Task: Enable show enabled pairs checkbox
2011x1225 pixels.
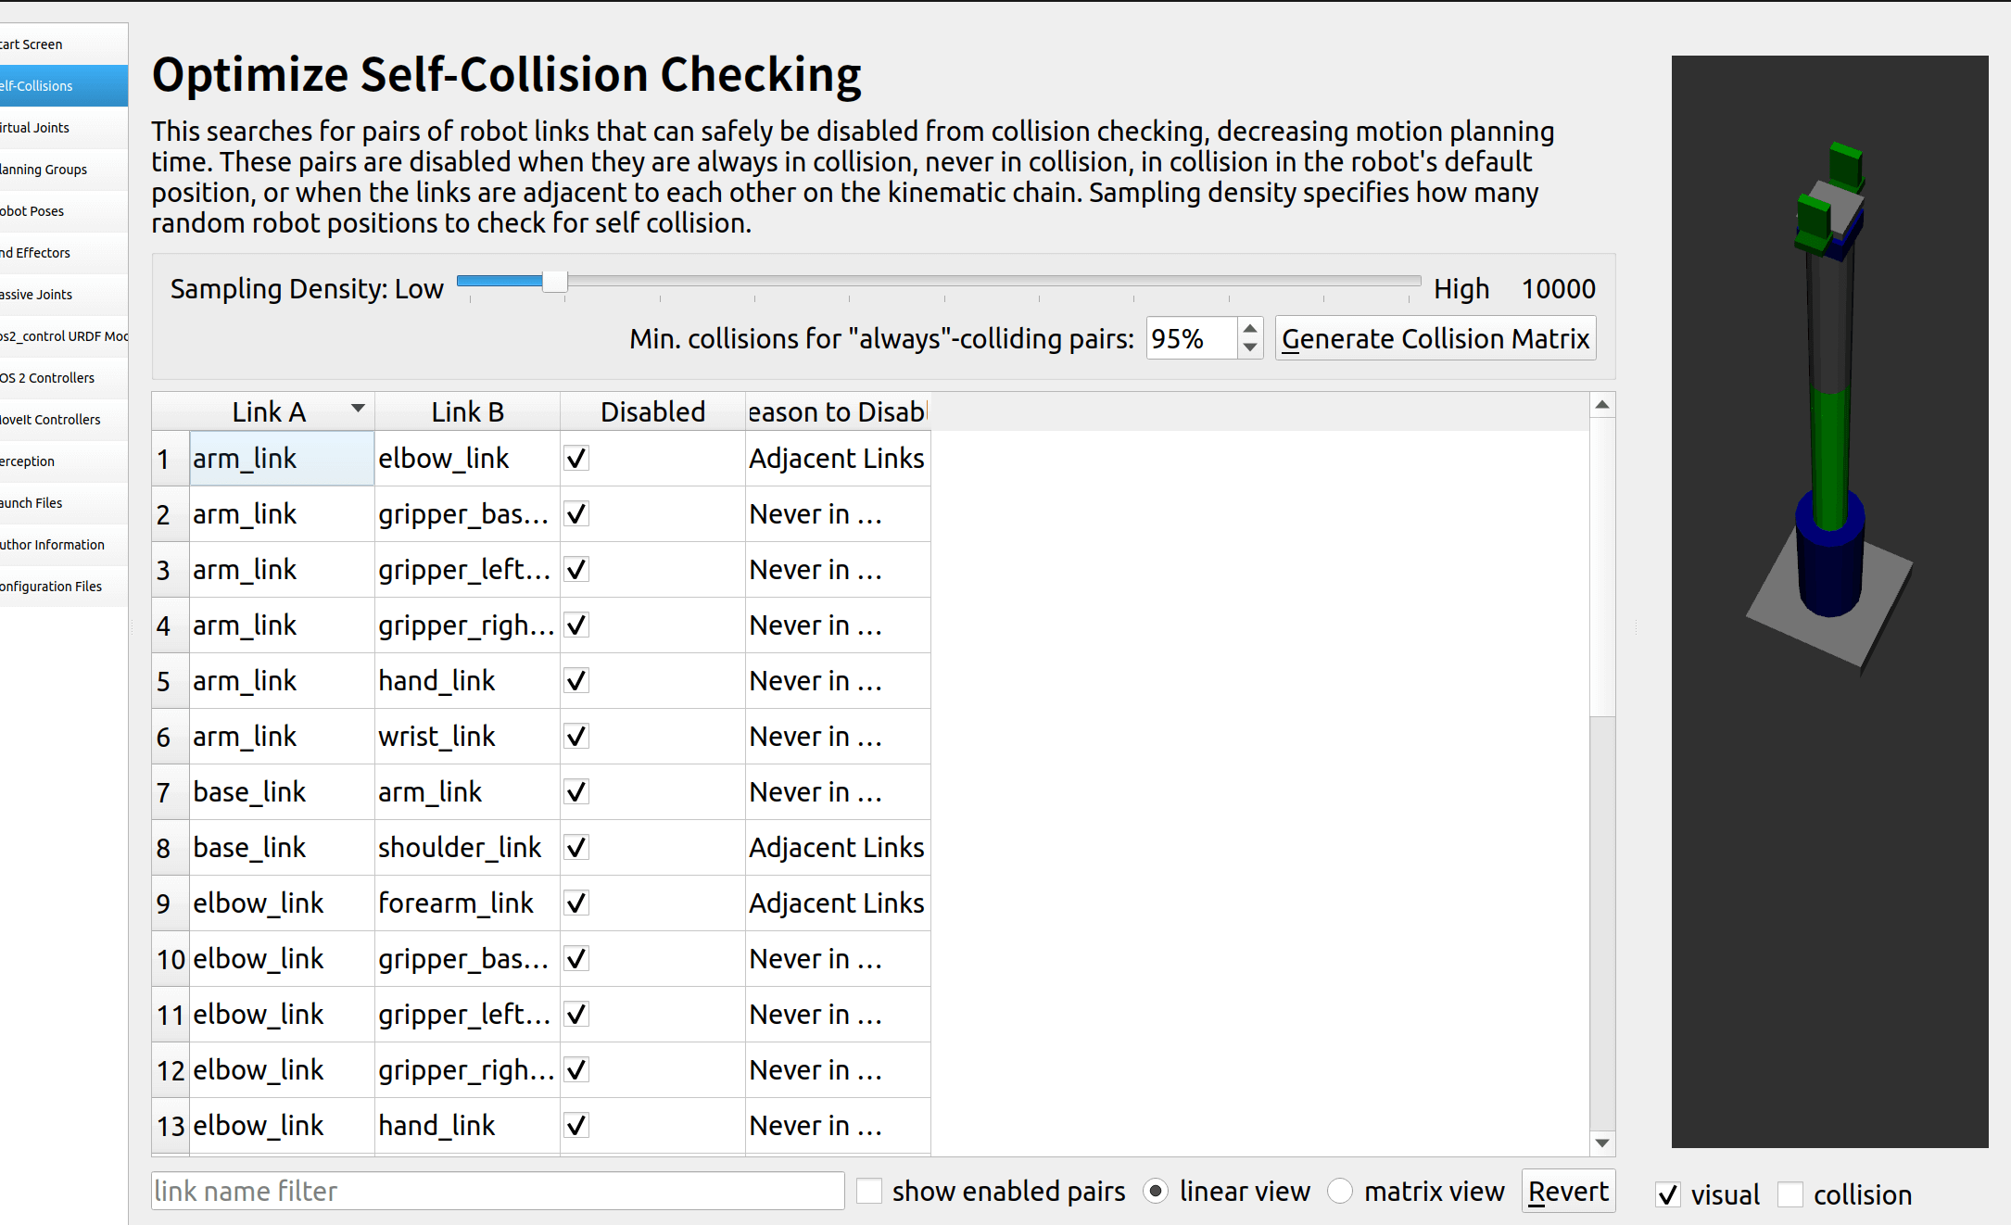Action: click(869, 1191)
